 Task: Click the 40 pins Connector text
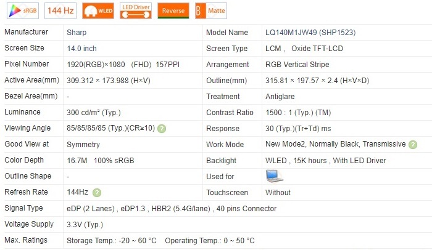click(x=246, y=209)
